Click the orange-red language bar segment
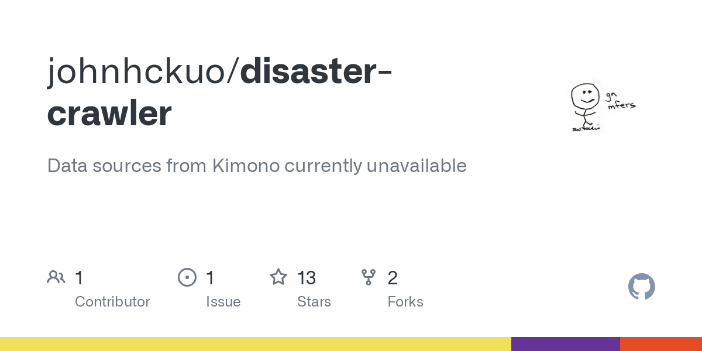Viewport: 702px width, 351px height. [x=661, y=344]
